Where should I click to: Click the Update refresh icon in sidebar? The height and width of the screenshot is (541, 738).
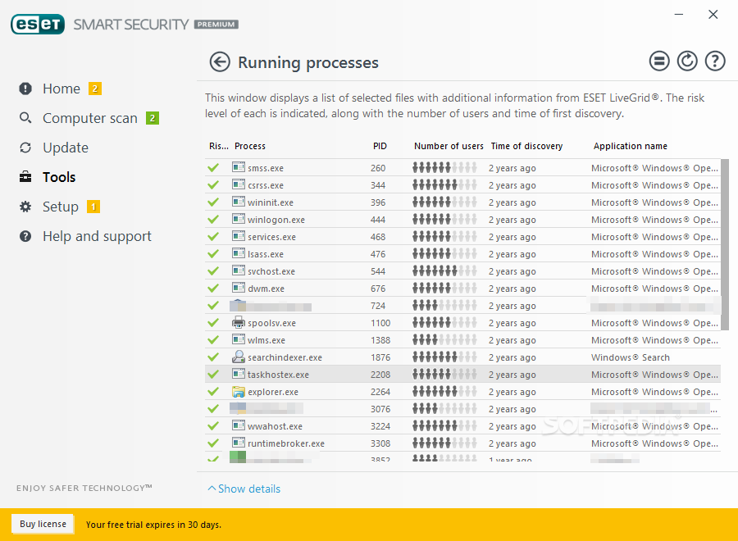25,148
